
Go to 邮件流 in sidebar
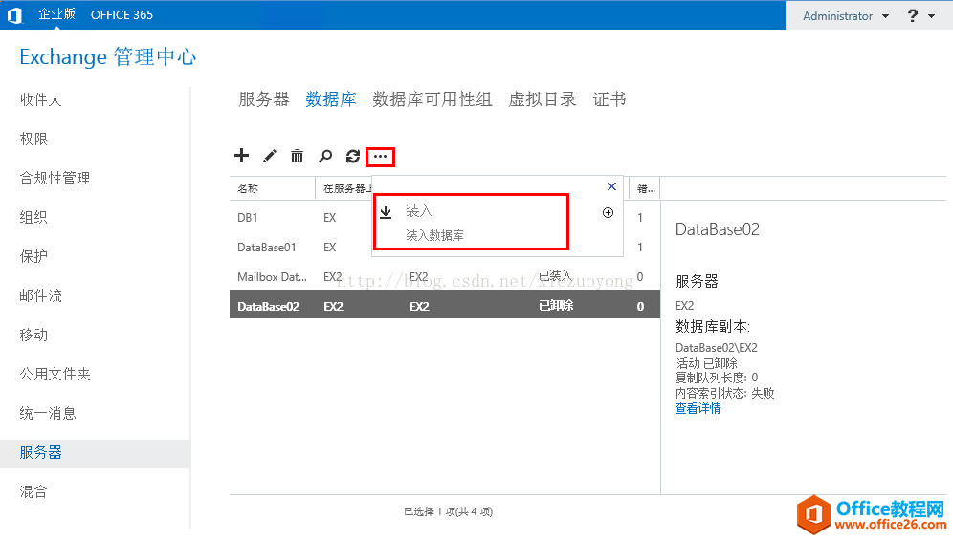(x=41, y=295)
